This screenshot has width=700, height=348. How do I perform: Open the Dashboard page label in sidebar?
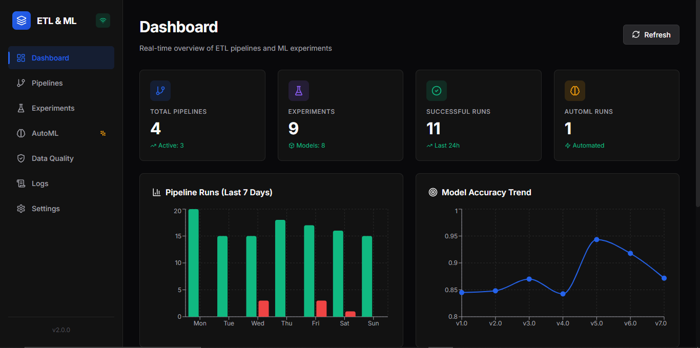click(50, 58)
